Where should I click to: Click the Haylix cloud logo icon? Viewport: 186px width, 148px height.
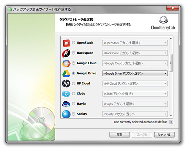pos(66,104)
